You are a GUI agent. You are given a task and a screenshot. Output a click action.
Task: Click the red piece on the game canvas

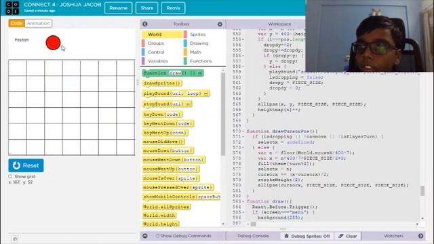click(x=53, y=43)
